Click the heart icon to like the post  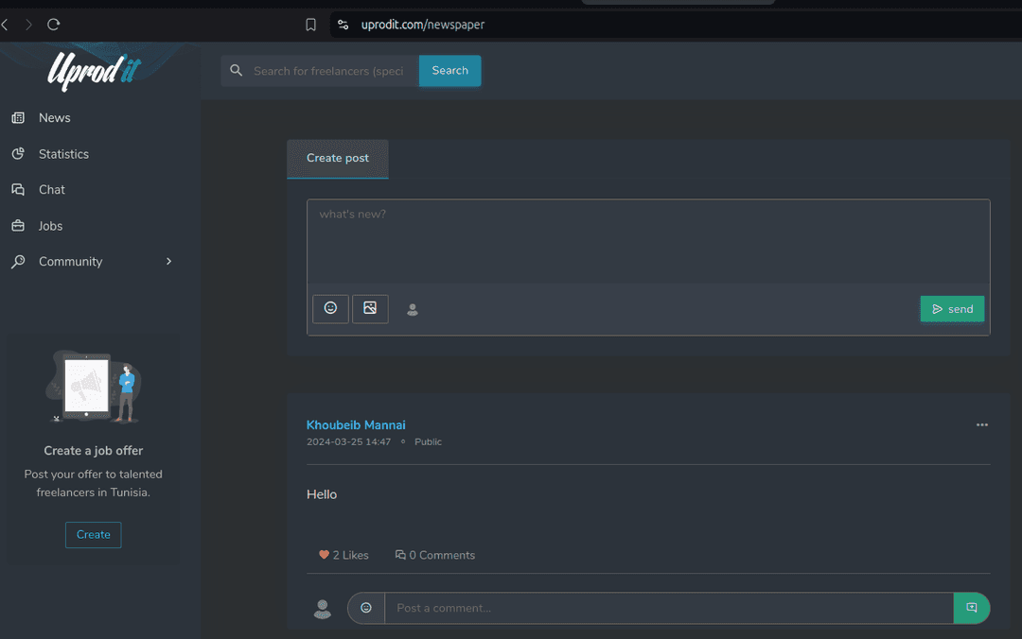pos(324,555)
